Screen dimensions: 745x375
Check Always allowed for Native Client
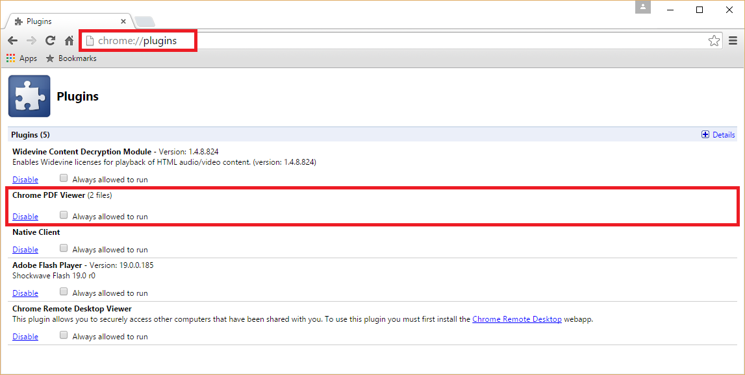(64, 248)
